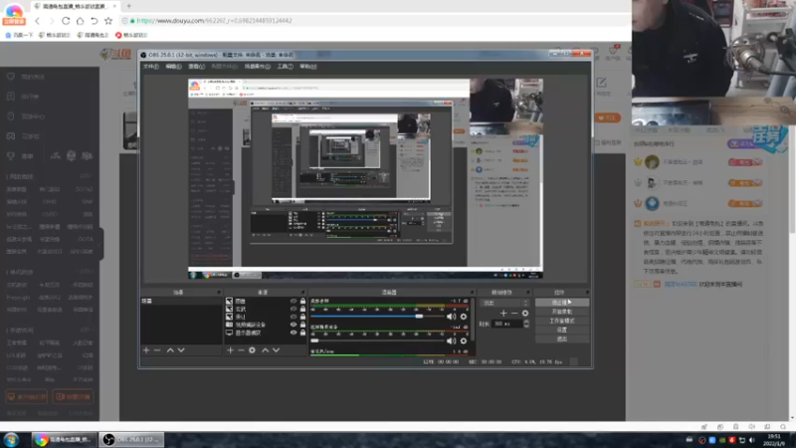The image size is (796, 448).
Task: Reload the Douyu page
Action: [66, 21]
